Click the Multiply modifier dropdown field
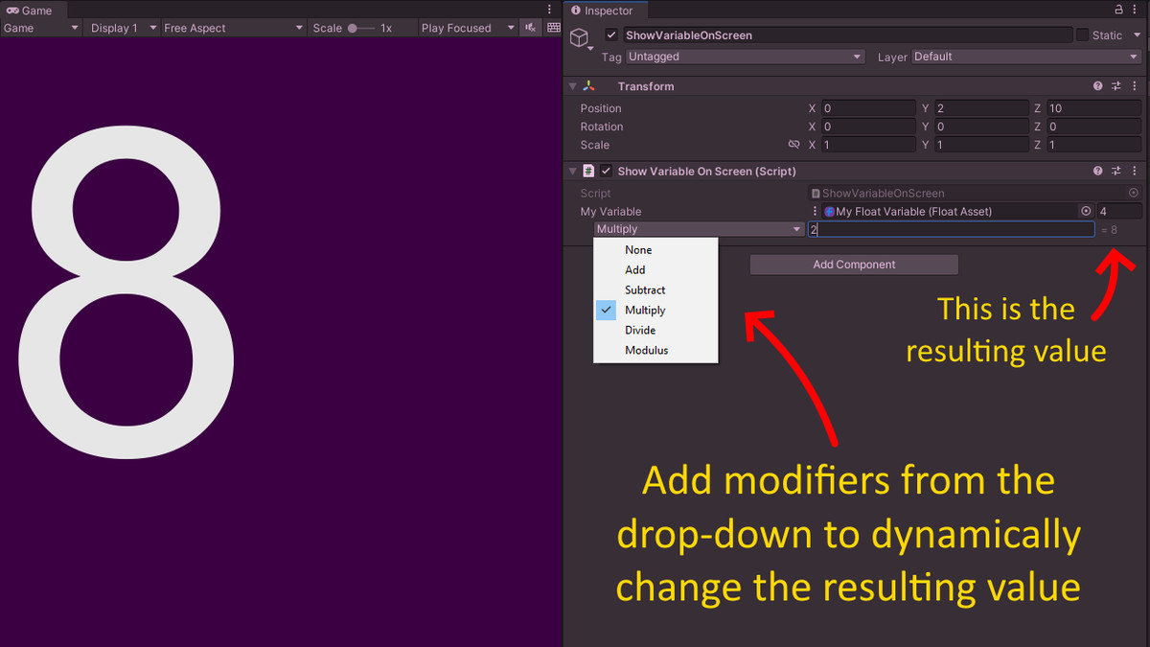1150x647 pixels. 700,229
